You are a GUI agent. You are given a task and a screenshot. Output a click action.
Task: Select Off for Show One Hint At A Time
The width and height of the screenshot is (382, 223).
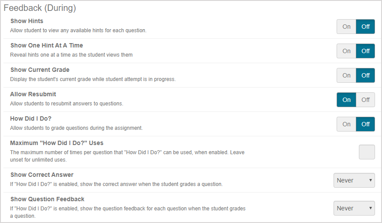tap(365, 51)
